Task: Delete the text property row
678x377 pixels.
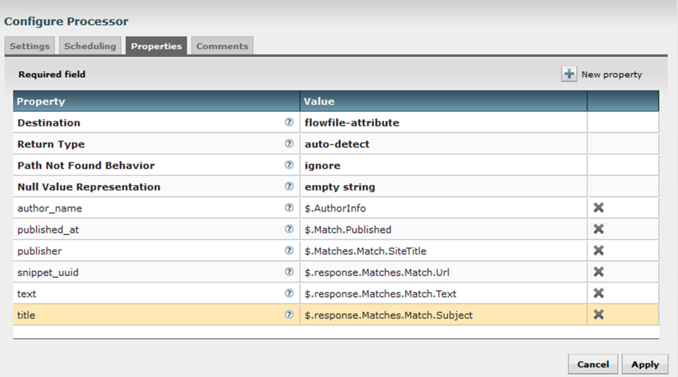Action: tap(598, 293)
